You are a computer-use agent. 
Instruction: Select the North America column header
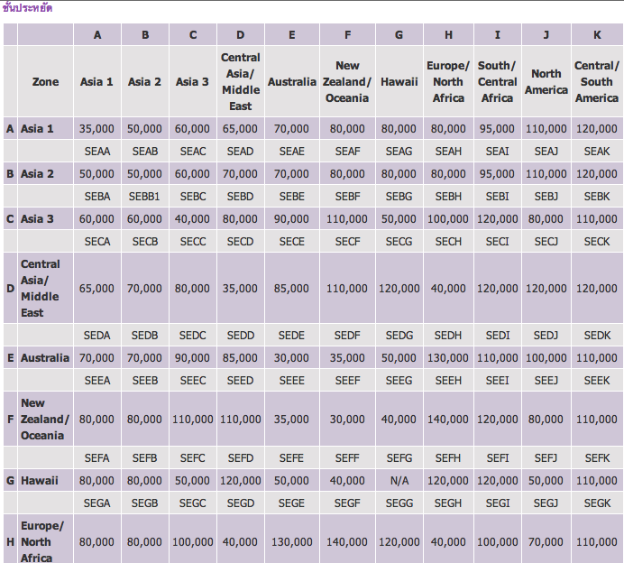click(546, 82)
